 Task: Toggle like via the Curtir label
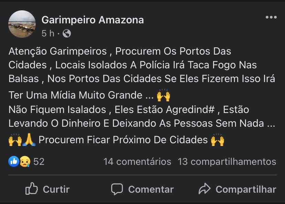[x=56, y=189]
